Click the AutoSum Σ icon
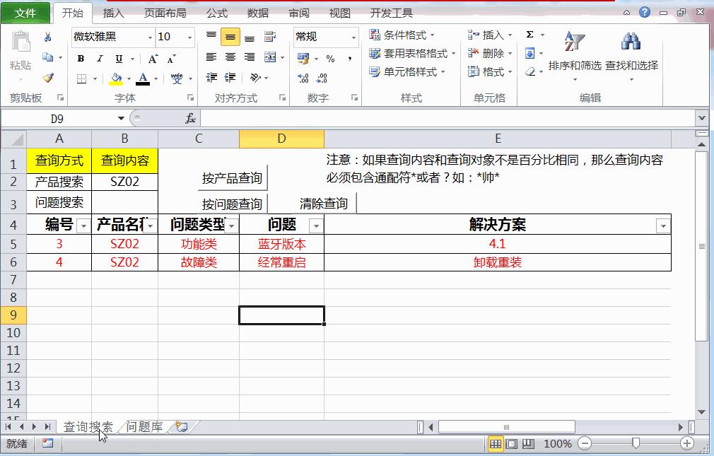This screenshot has width=714, height=456. [531, 34]
